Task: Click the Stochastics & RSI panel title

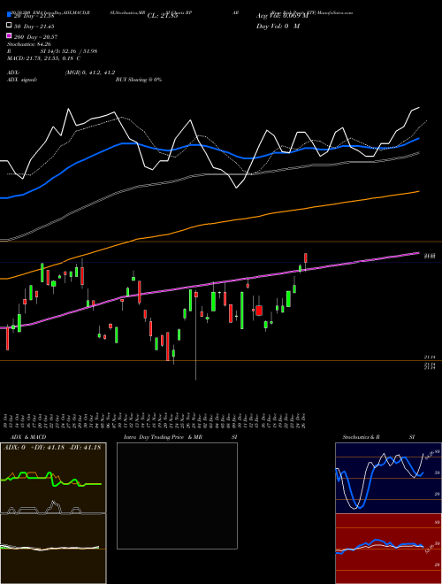Action: pyautogui.click(x=378, y=437)
